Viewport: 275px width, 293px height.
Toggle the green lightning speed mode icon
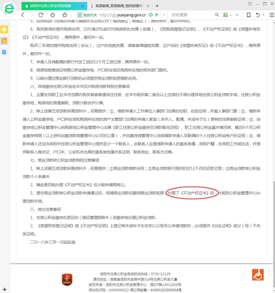click(x=156, y=15)
